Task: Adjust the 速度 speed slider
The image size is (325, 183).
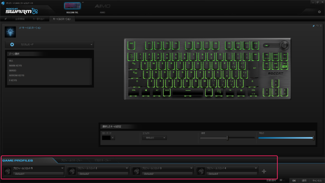Action: (227, 138)
